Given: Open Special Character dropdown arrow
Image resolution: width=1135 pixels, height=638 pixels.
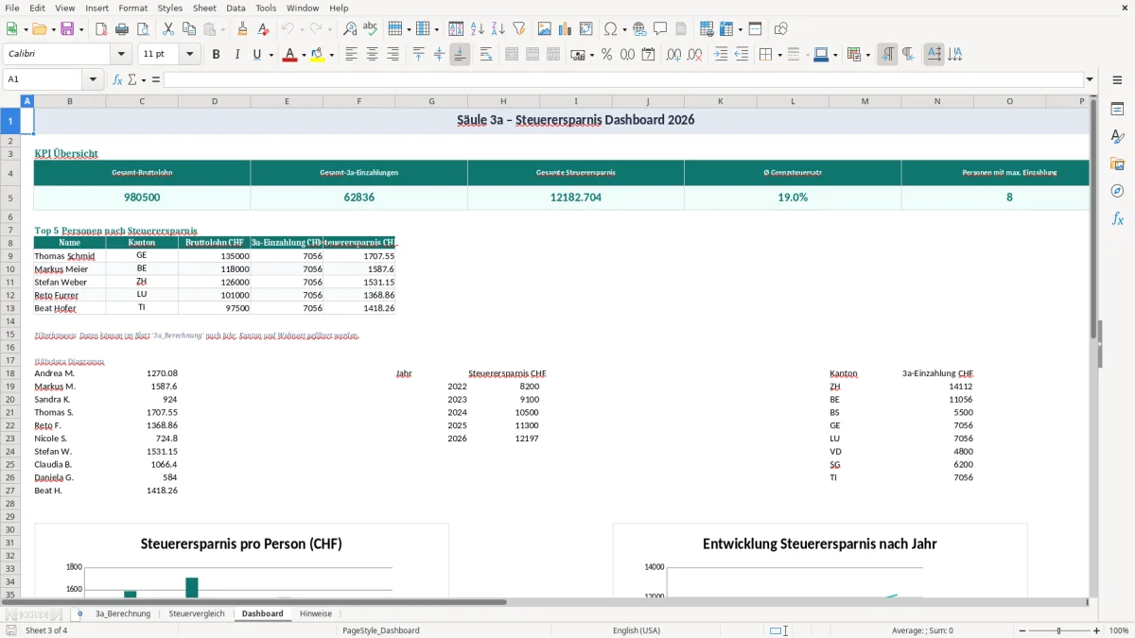Looking at the screenshot, I should click(624, 29).
